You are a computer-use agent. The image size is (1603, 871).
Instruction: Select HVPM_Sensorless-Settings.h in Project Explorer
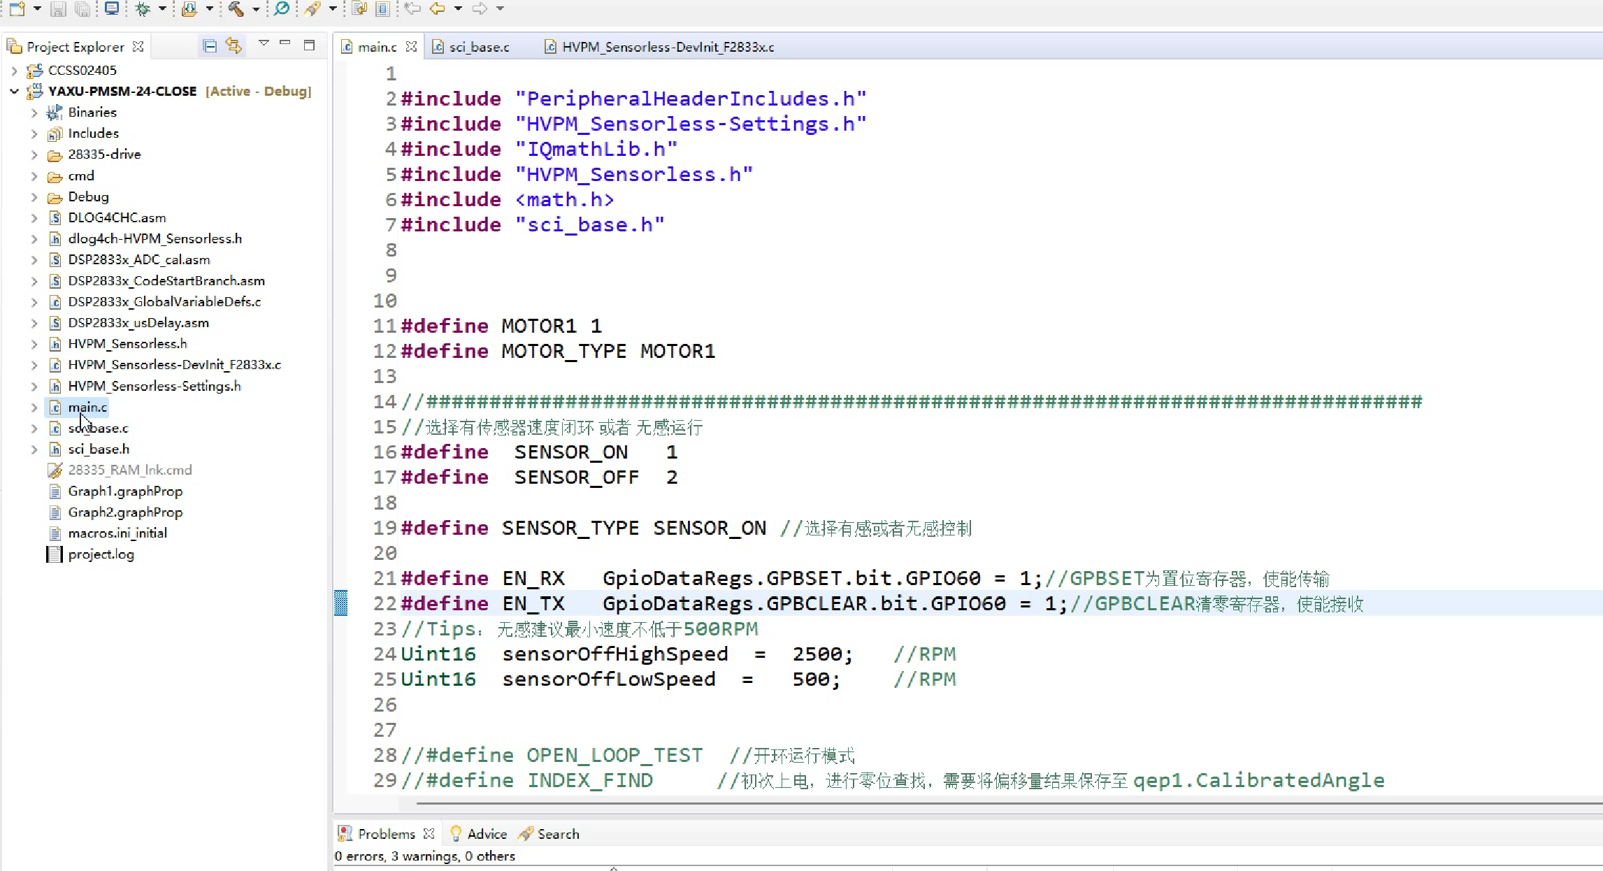(x=154, y=386)
